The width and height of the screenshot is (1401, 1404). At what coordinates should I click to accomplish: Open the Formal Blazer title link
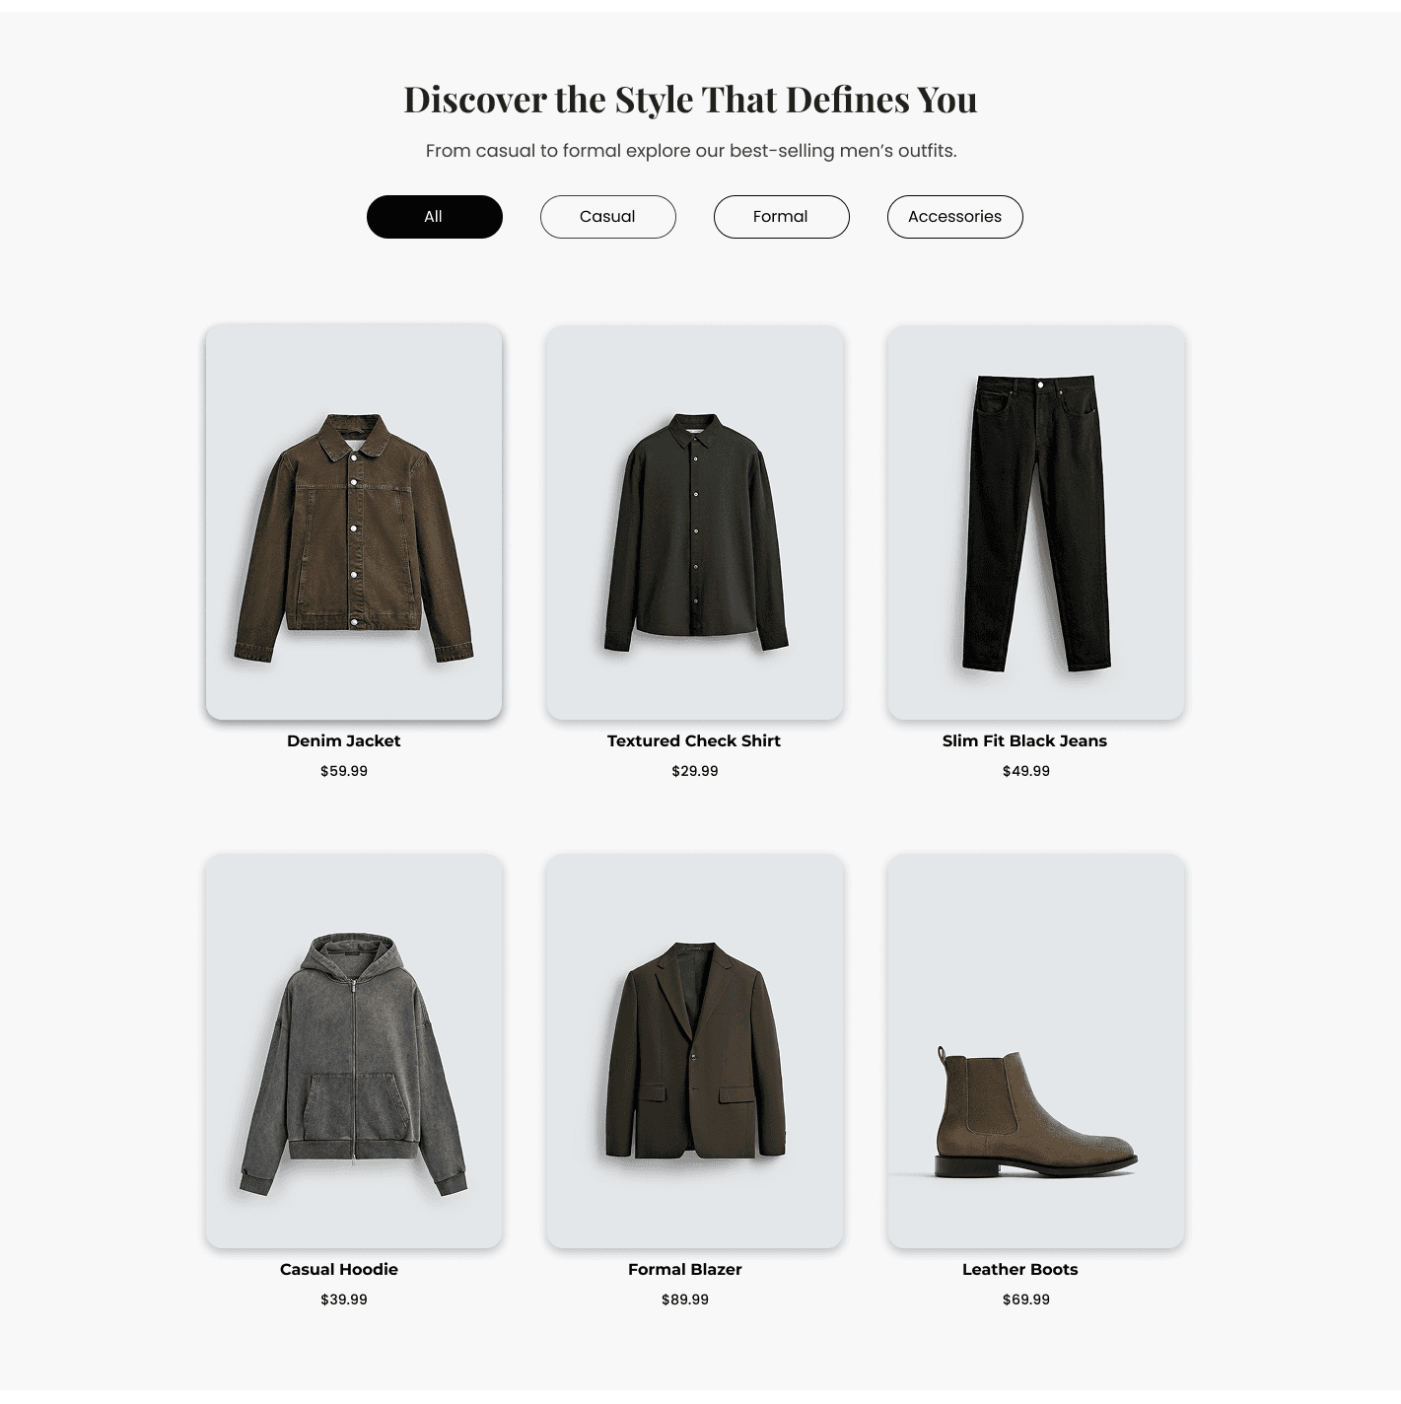[685, 1269]
